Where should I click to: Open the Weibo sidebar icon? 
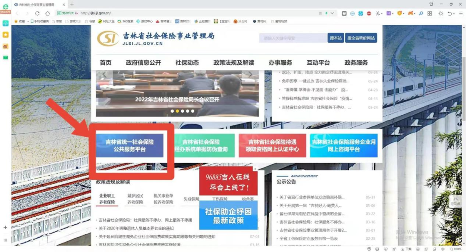pos(5,46)
